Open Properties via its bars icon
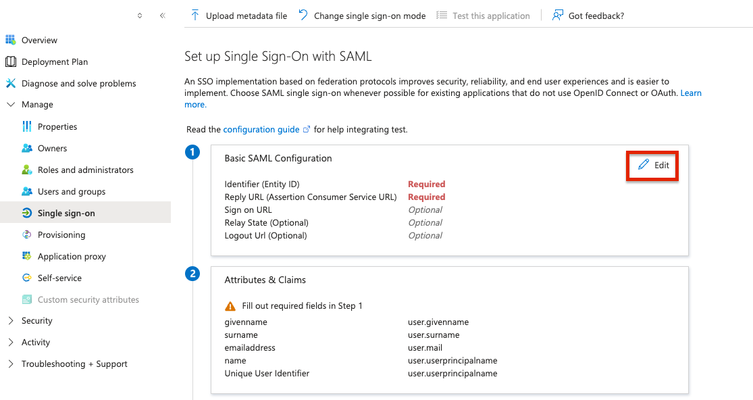The height and width of the screenshot is (400, 753). click(x=27, y=126)
